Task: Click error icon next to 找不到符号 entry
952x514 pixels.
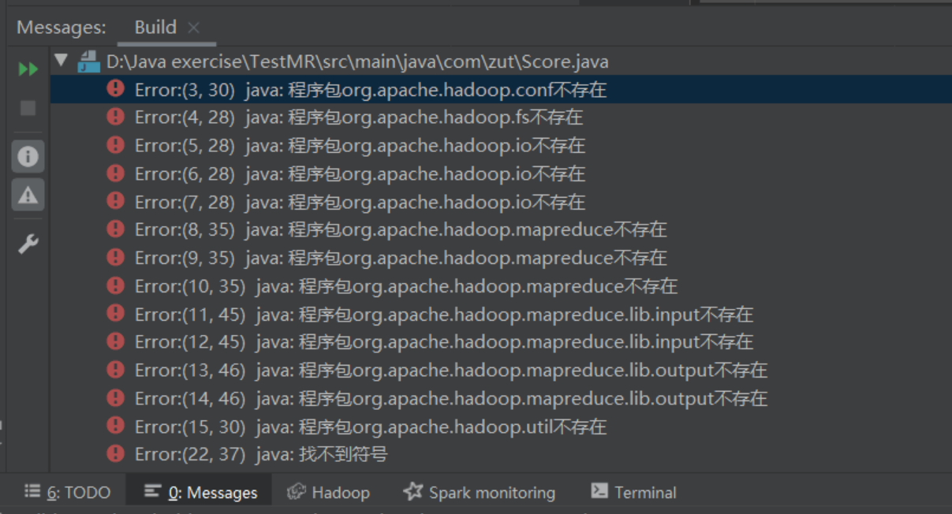Action: coord(115,455)
